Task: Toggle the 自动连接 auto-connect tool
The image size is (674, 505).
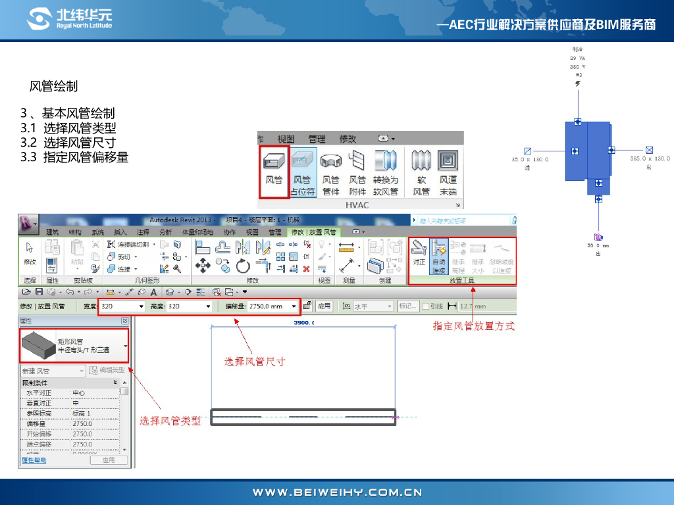Action: point(438,256)
